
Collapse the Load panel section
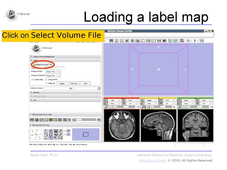31,60
